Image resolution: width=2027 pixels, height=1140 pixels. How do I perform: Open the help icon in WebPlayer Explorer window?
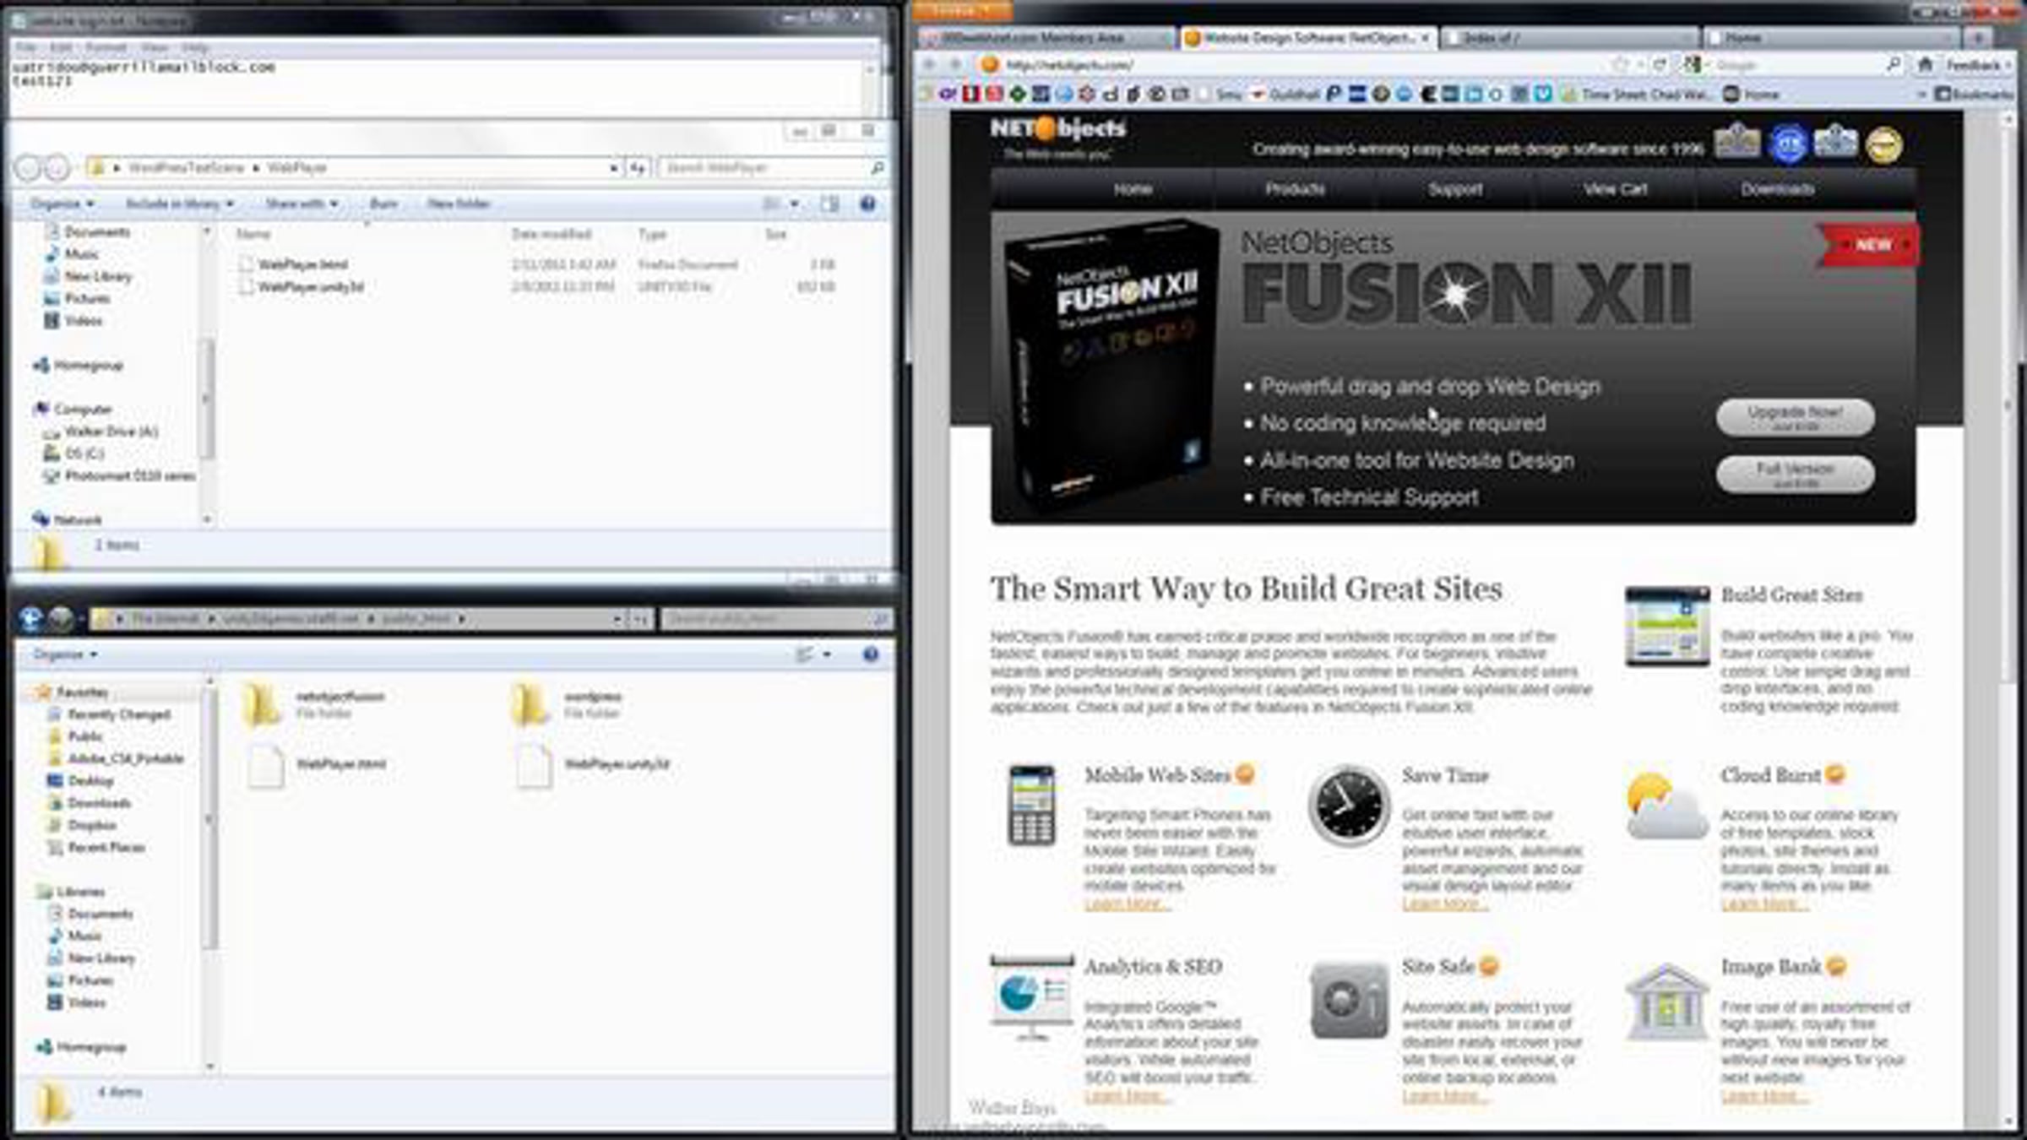click(867, 204)
